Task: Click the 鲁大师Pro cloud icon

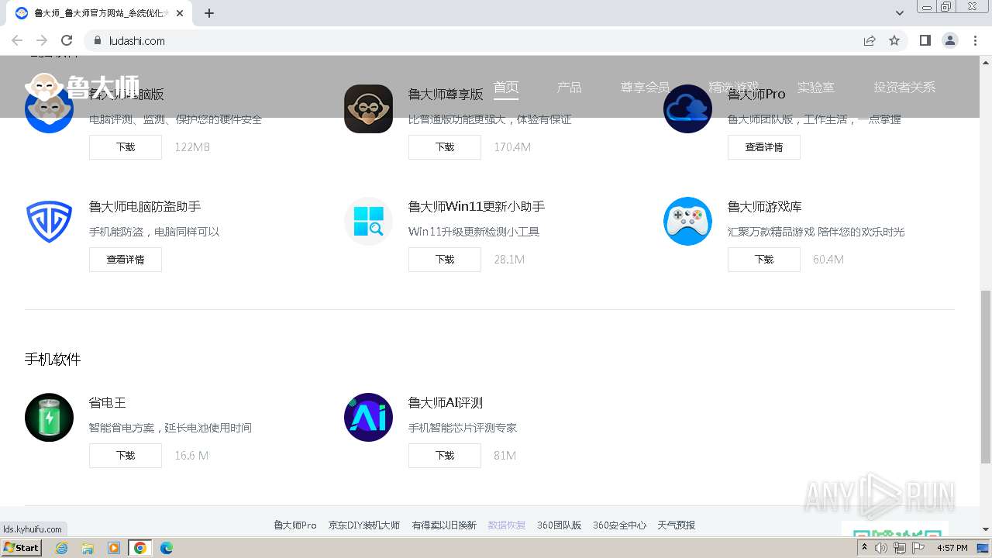Action: click(687, 109)
